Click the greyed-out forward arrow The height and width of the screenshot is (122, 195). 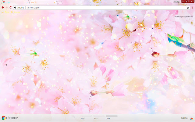coord(7,8)
